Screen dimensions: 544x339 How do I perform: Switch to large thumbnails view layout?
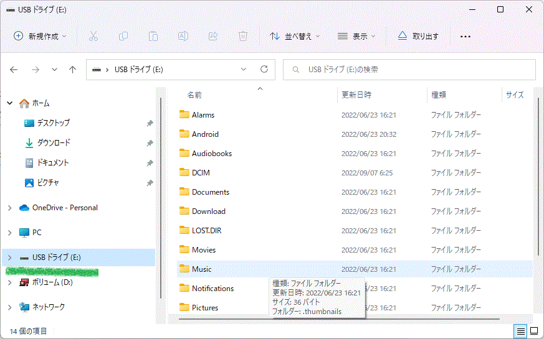[x=534, y=330]
